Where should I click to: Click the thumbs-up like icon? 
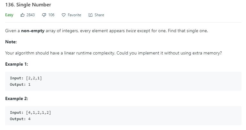(x=22, y=15)
